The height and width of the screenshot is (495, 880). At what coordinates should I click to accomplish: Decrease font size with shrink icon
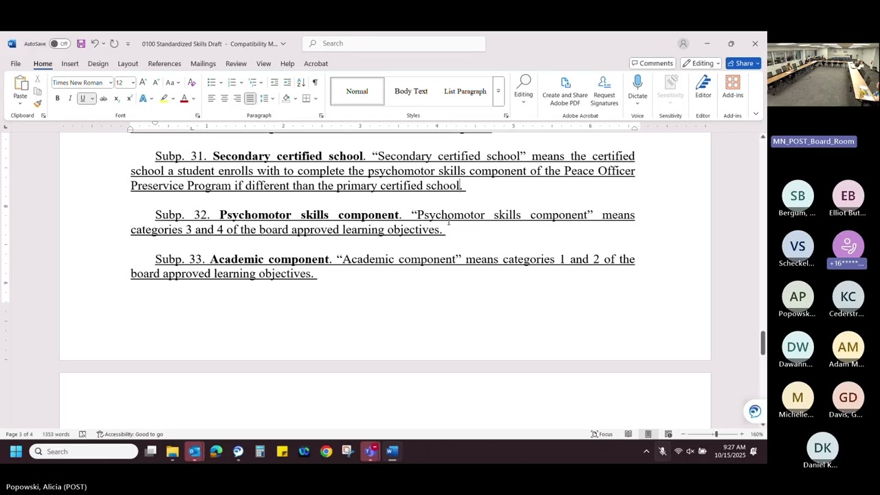click(155, 82)
